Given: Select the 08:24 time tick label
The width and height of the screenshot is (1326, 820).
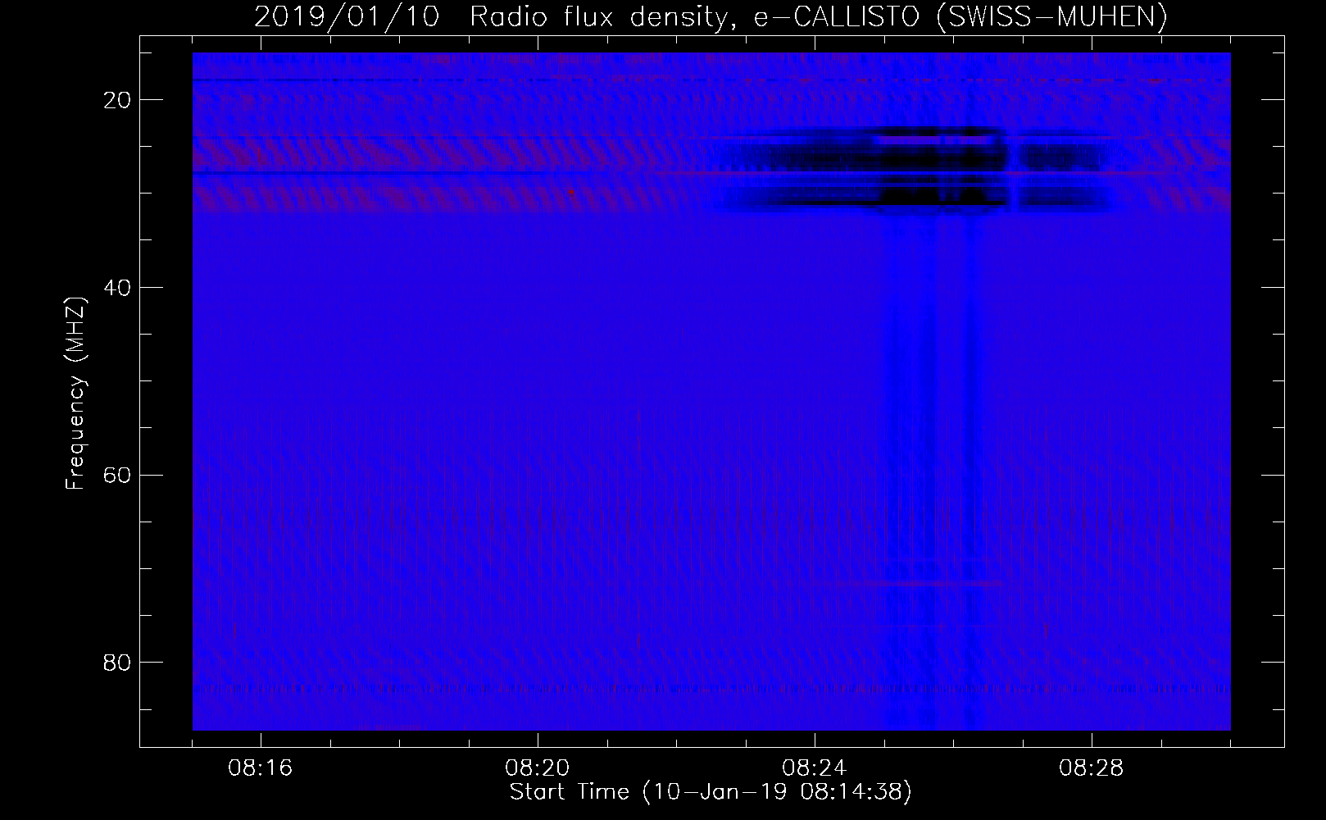Looking at the screenshot, I should click(815, 769).
